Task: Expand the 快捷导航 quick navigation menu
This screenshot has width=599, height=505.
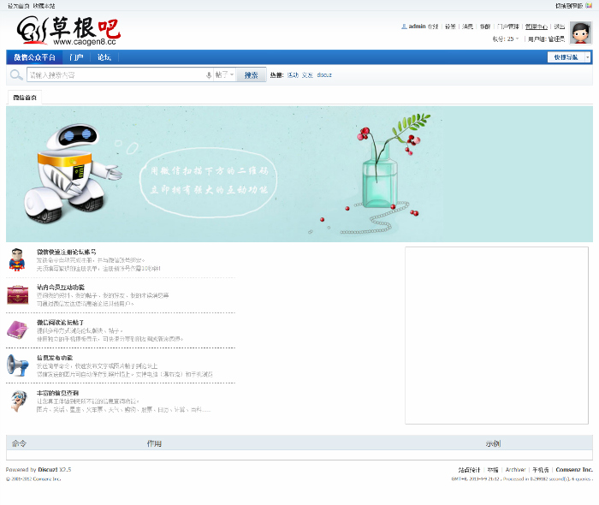Action: [569, 57]
